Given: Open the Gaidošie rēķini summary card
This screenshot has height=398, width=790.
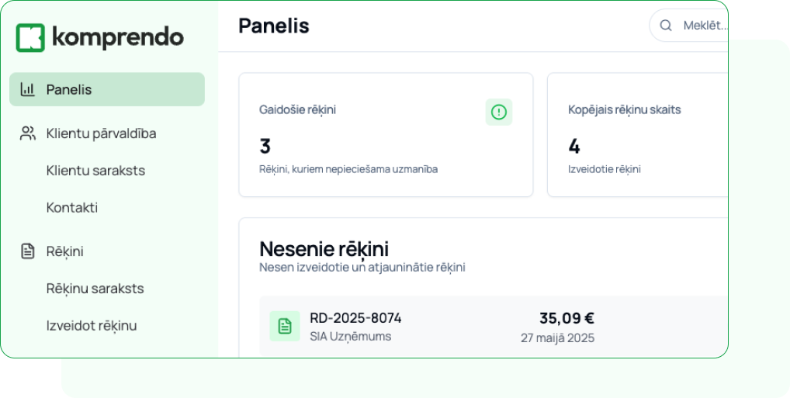Looking at the screenshot, I should 386,135.
